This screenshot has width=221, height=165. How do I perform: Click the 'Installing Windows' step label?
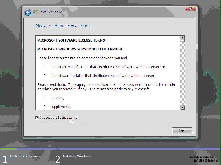[77, 156]
